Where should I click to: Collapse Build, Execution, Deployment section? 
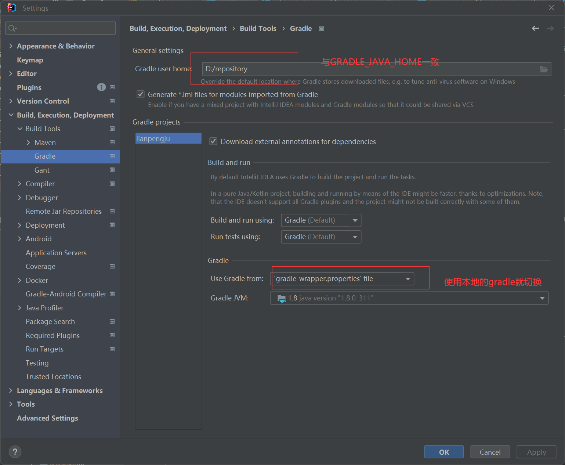coord(11,115)
